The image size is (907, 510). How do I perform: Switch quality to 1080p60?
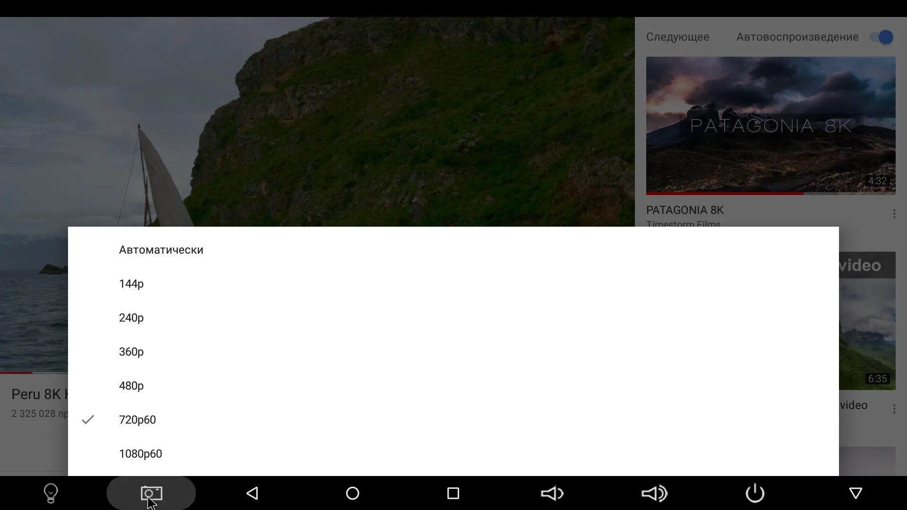click(453, 454)
